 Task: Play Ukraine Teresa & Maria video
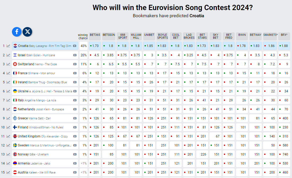point(75,91)
